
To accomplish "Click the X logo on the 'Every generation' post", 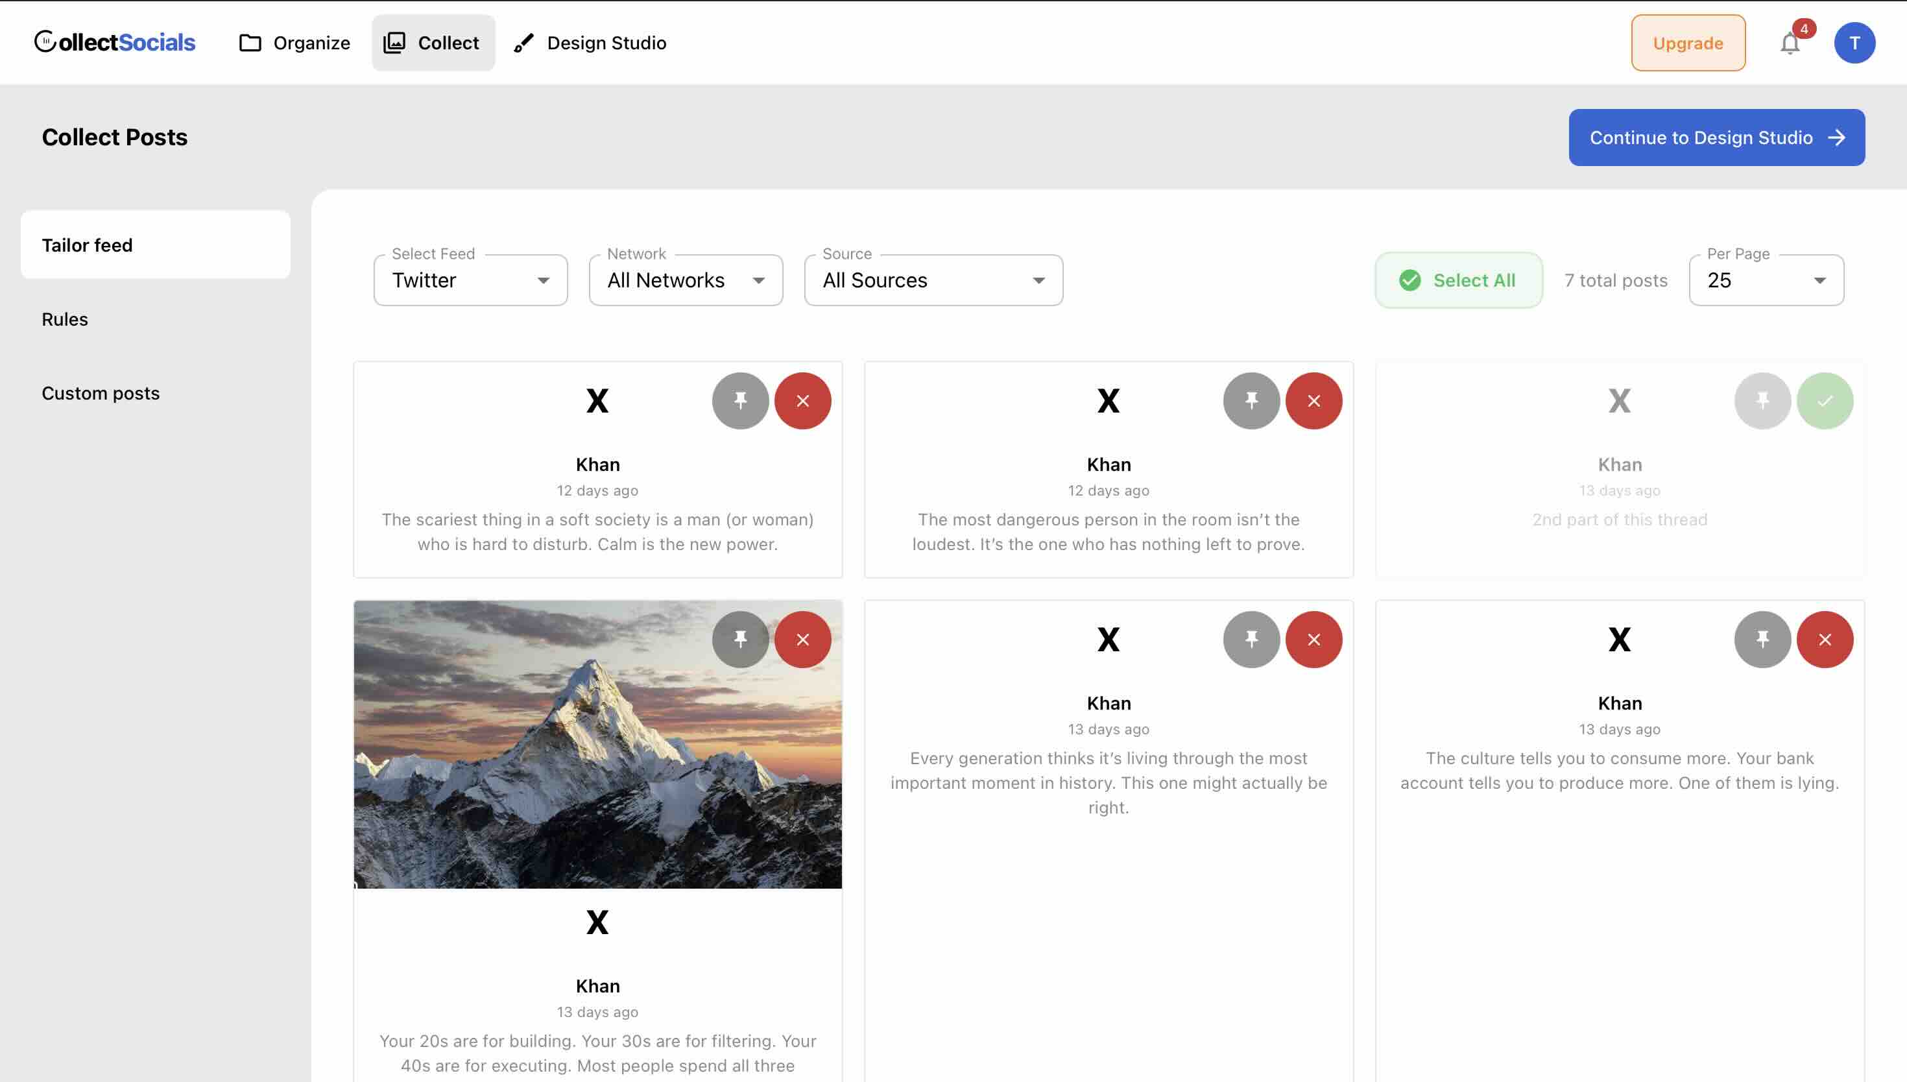I will coord(1109,639).
